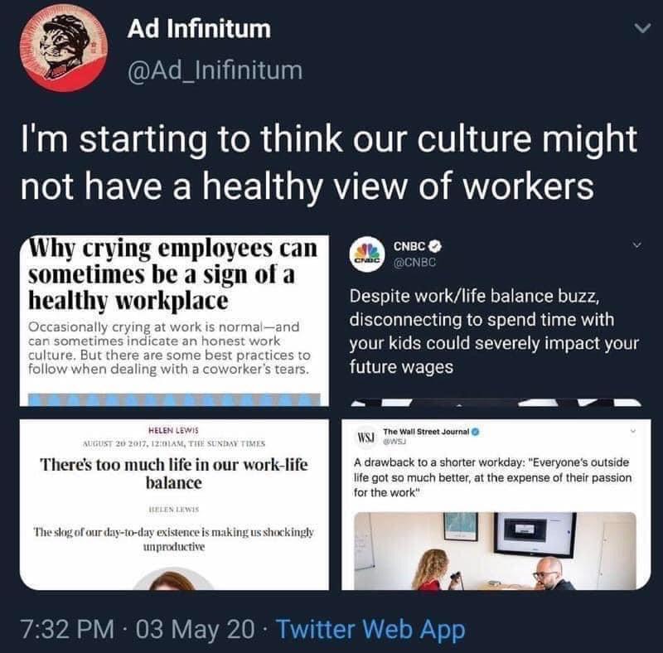Viewport: 663px width, 653px height.
Task: View the WSJ shorter workday tweet image
Action: click(496, 504)
